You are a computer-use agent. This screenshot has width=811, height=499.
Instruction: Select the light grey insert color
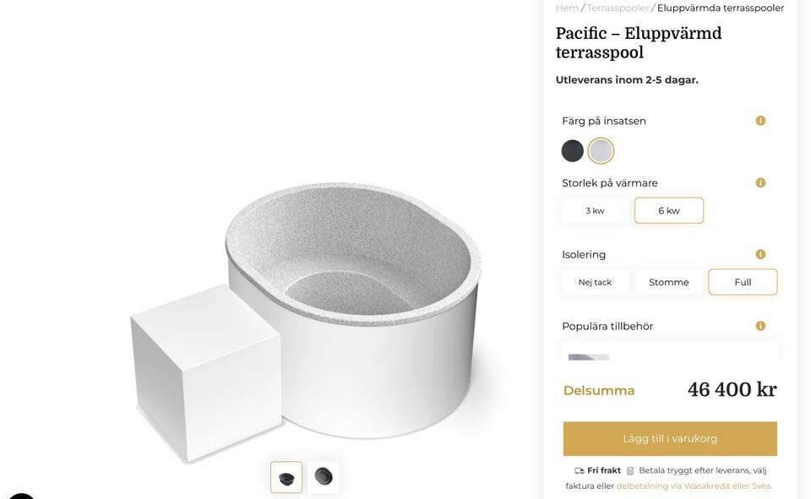click(601, 151)
